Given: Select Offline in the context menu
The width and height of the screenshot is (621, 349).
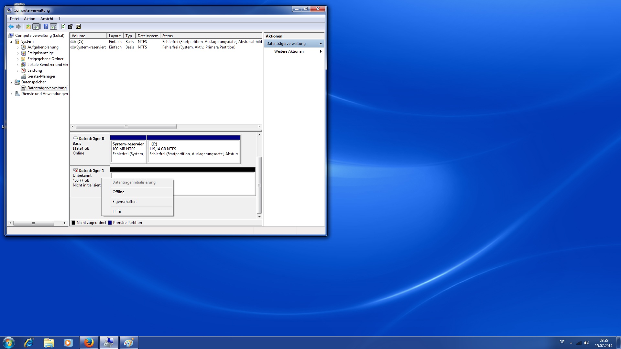Looking at the screenshot, I should coord(118,192).
